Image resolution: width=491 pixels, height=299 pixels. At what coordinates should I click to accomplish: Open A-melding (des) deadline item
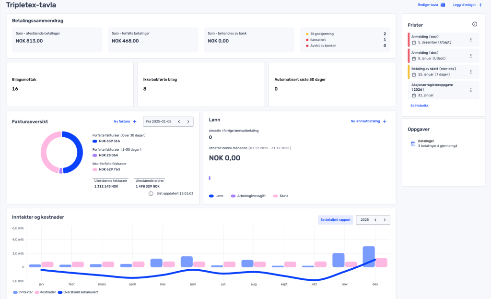pos(444,56)
